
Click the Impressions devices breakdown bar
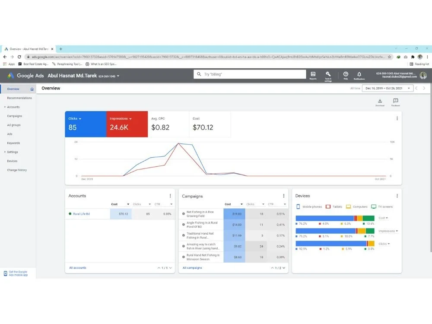[335, 231]
